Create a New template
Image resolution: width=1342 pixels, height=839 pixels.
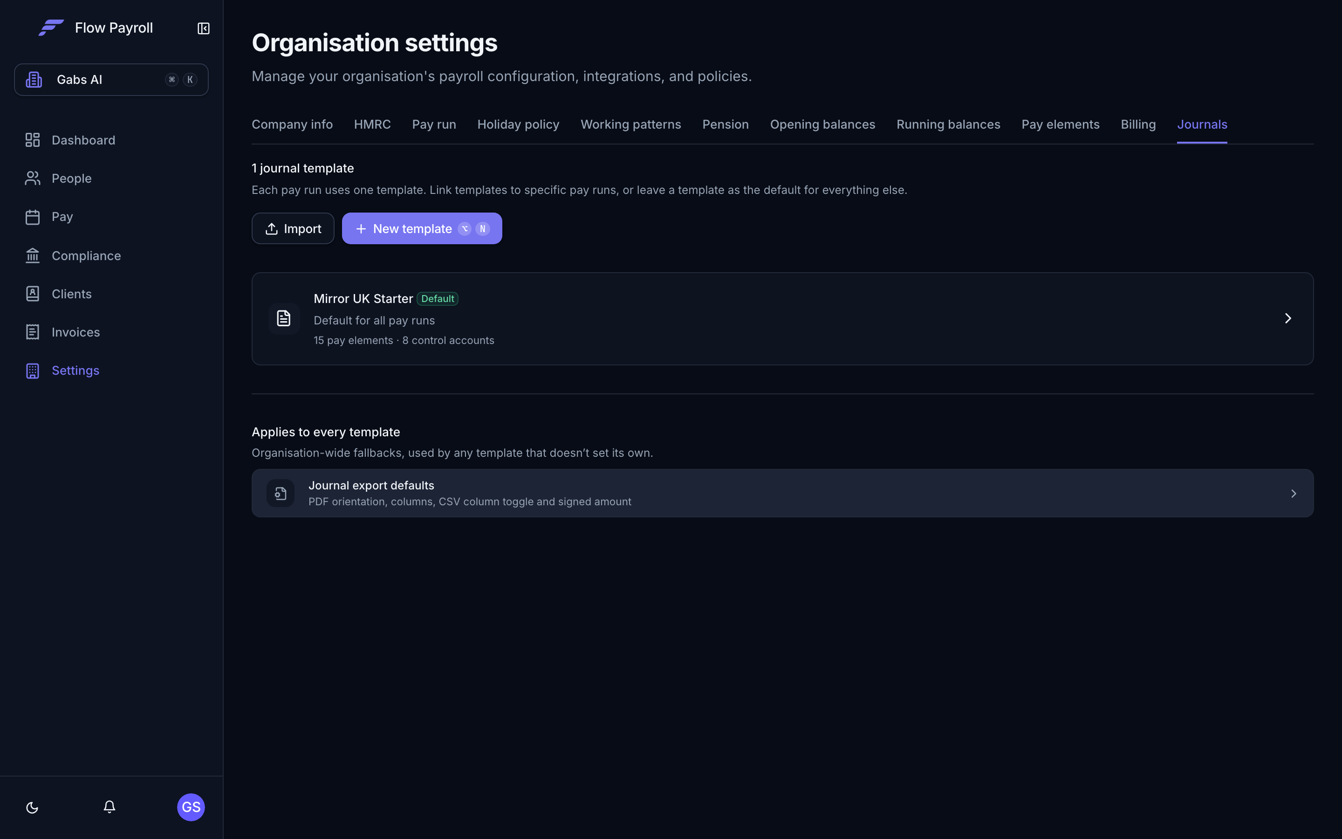pos(421,228)
